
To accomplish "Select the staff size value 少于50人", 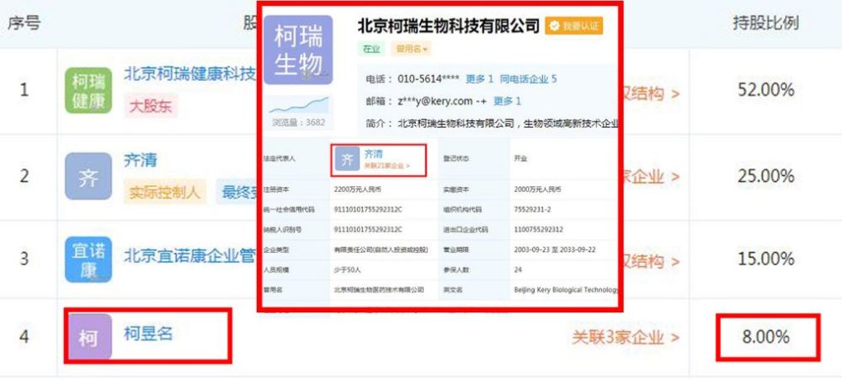I will click(349, 270).
